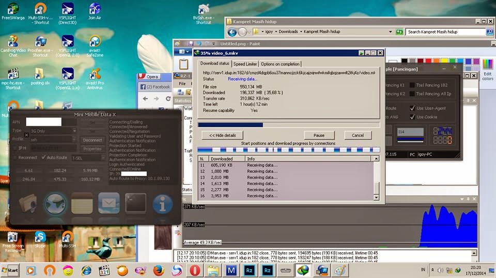Screen dimensions: 496x278
Task: Open the blue info icon in Mini Mobile Data X
Action: pyautogui.click(x=163, y=204)
